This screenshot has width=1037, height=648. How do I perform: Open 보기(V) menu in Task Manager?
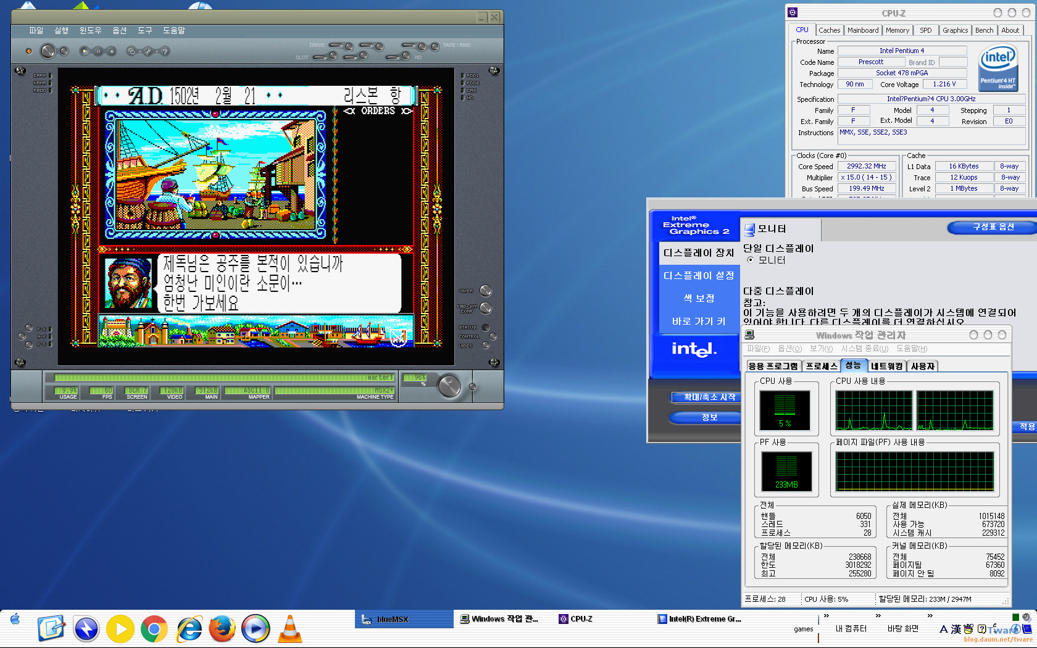[x=821, y=349]
